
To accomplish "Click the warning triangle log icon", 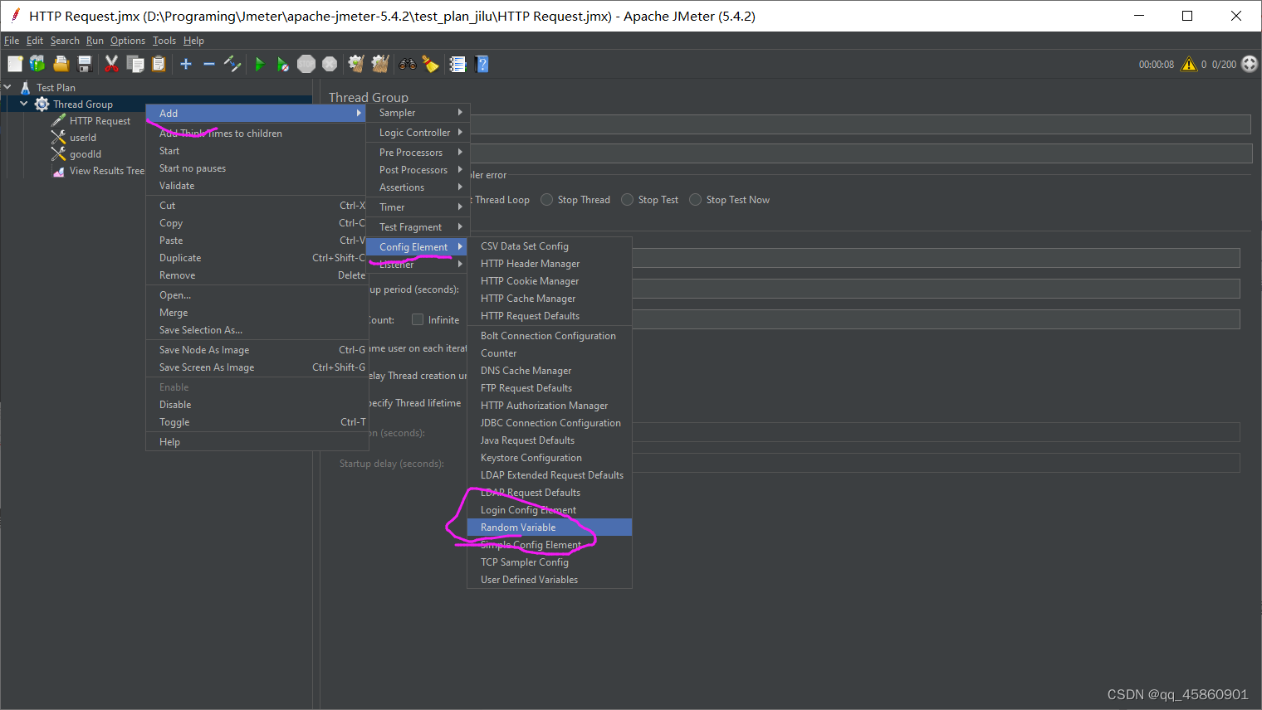I will 1189,64.
